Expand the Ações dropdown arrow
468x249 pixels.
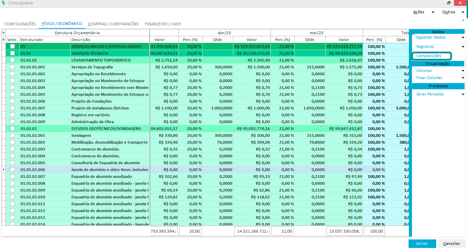433,12
